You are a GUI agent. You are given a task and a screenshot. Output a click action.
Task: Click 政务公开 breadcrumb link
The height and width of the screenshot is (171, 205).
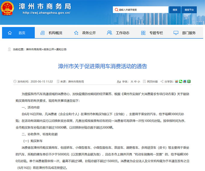coord(49,49)
